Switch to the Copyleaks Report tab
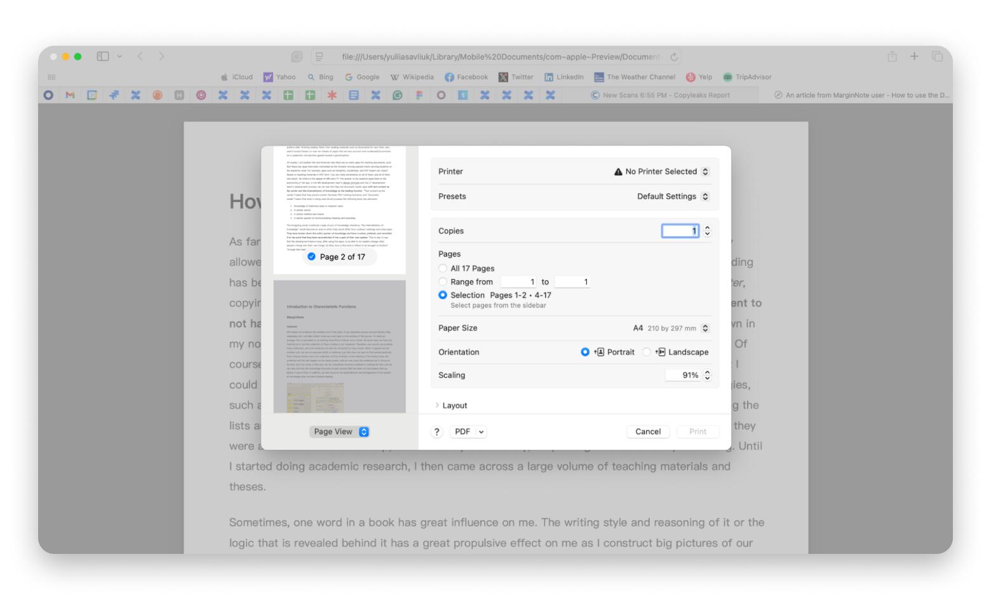Screen dimensions: 991x606 (x=661, y=95)
